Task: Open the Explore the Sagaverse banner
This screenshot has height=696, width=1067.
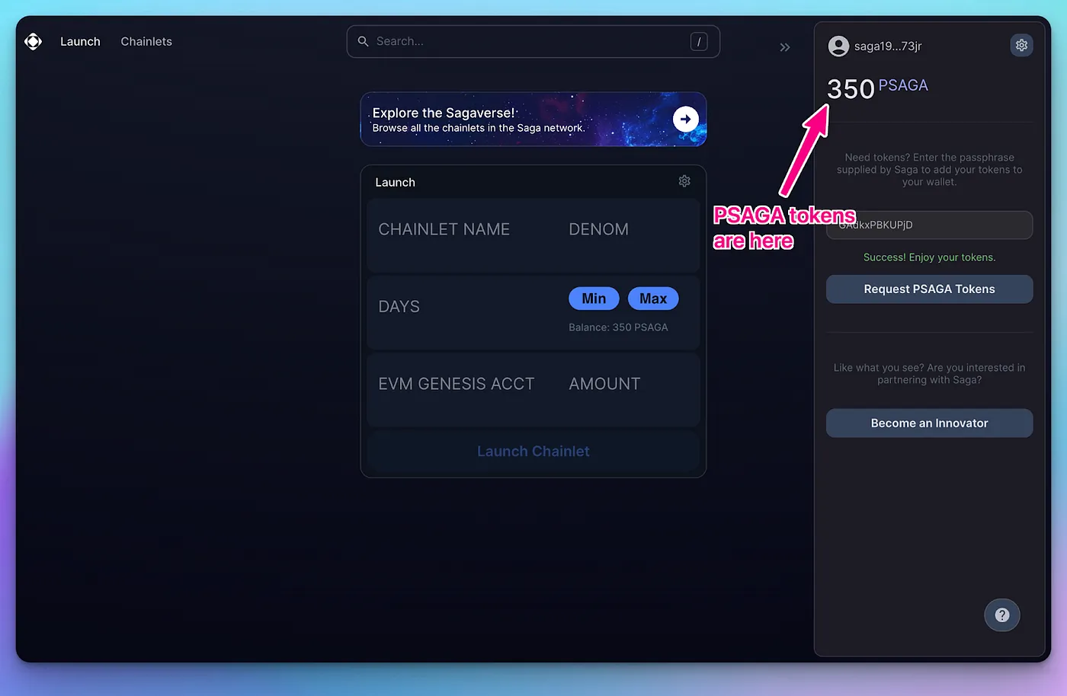Action: 533,120
